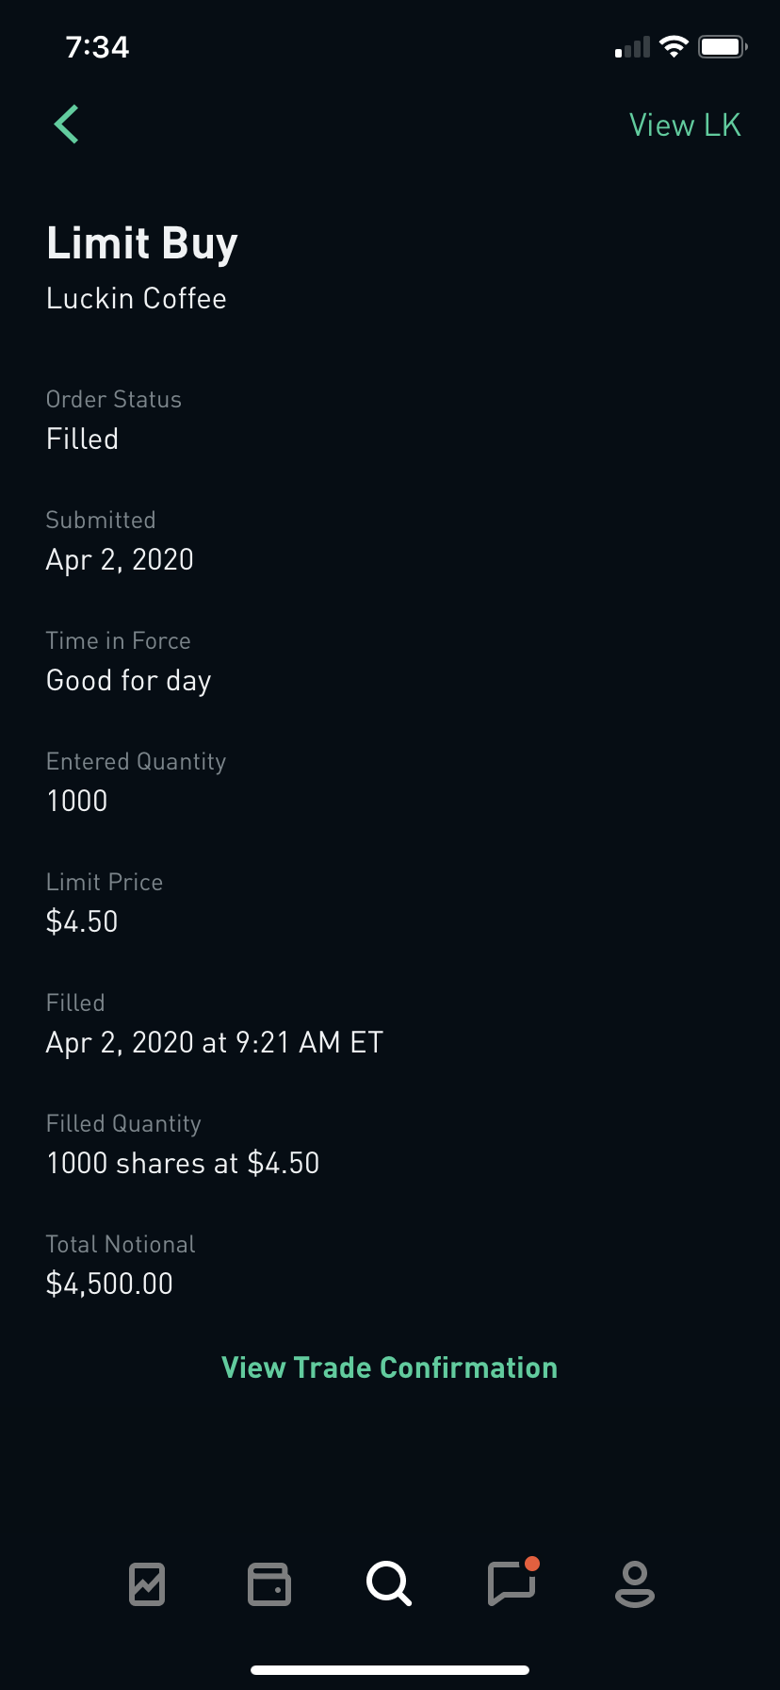Open the View LK link
Viewport: 780px width, 1690px height.
(685, 124)
